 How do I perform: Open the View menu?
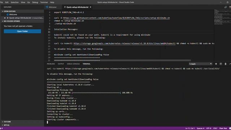coord(23,3)
